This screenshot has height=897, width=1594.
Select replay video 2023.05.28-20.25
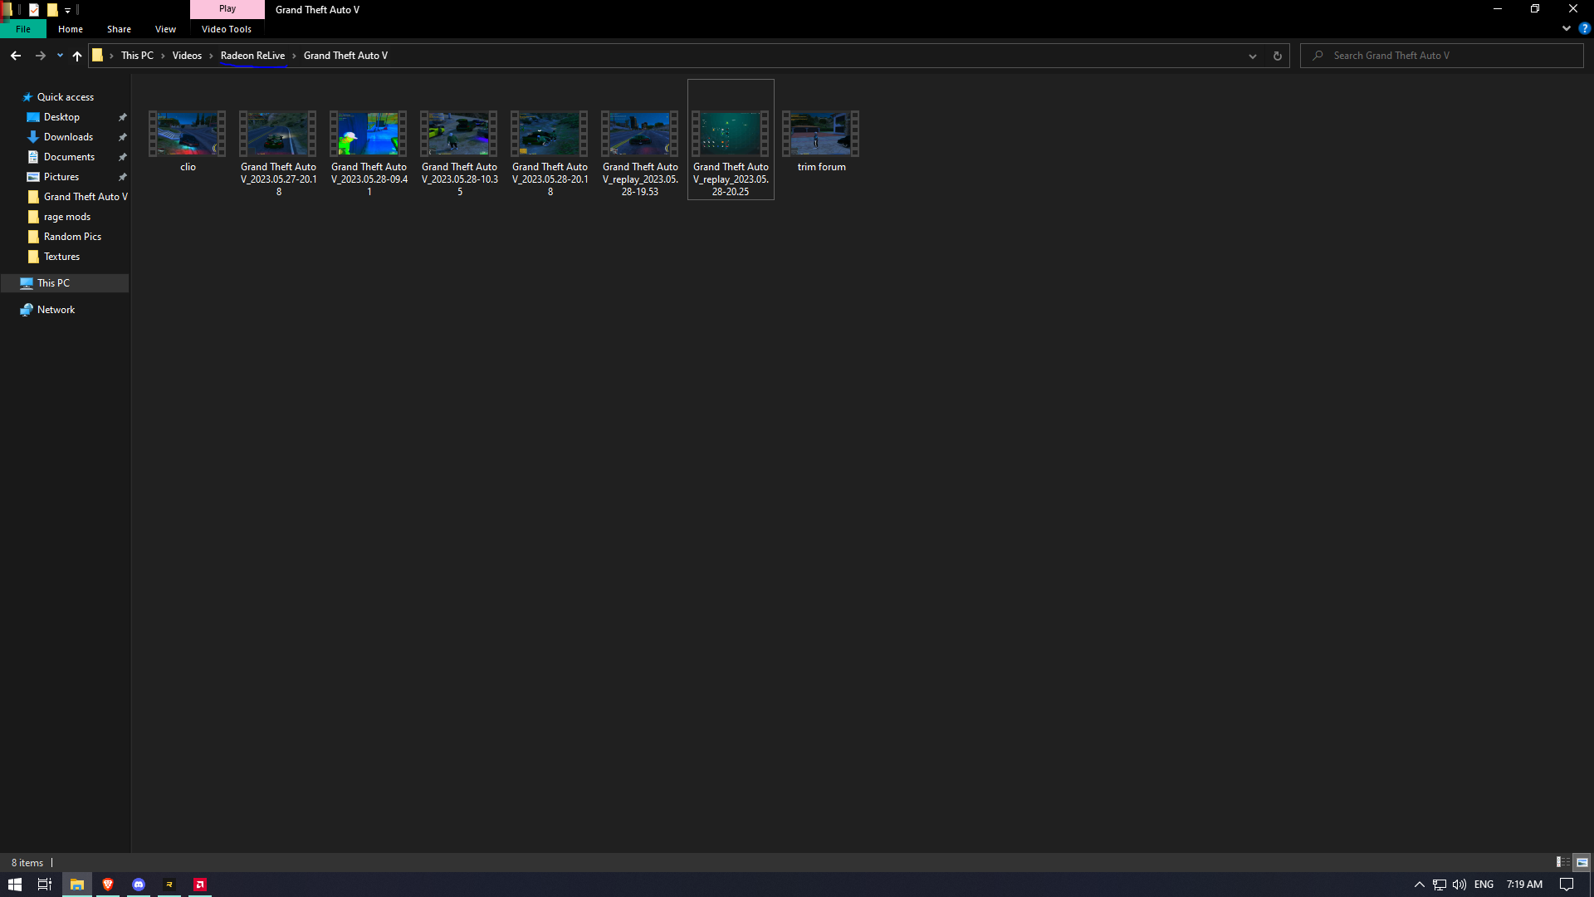click(731, 140)
